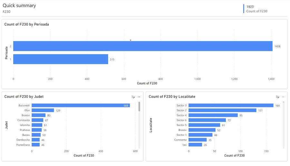Click the Iasi bar showing 26
Image resolution: width=290 pixels, height=166 pixels.
coord(195,144)
